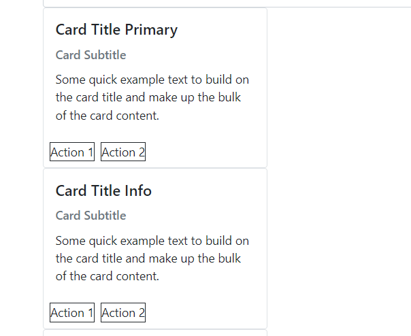Click 'of the card content.' line in Info card
Screen dimensions: 411x336
[107, 276]
